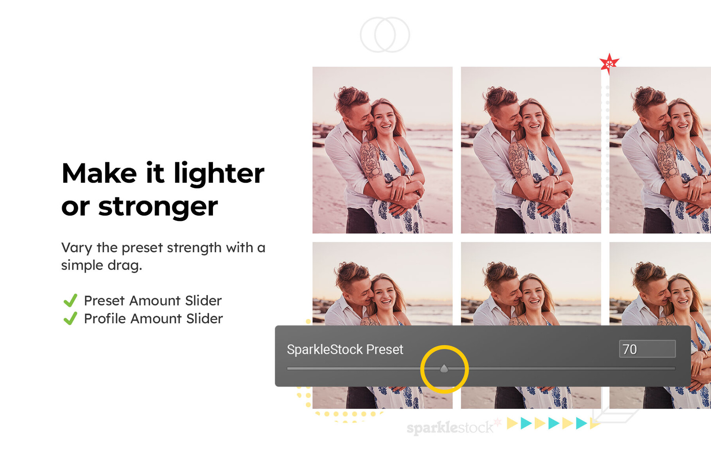Select the first teal triangle arrow icon
The width and height of the screenshot is (711, 474).
tap(525, 423)
